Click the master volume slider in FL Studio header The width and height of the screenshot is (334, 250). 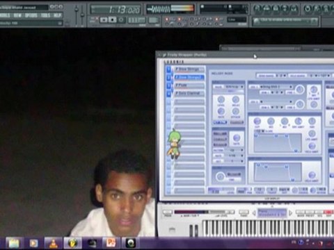click(77, 14)
